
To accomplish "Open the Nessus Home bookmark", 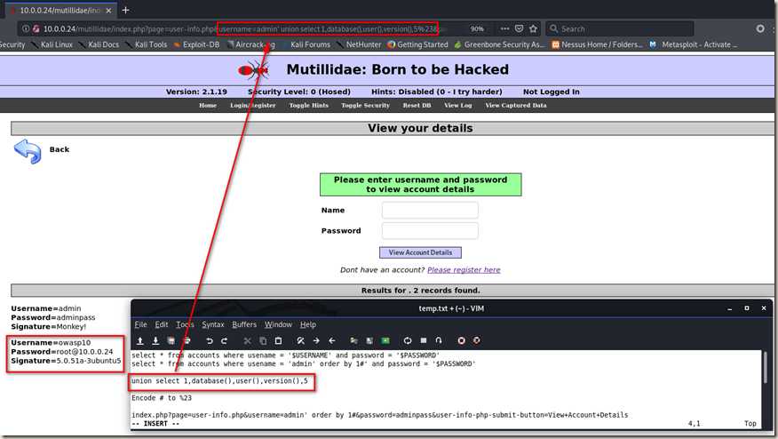I will tap(598, 44).
